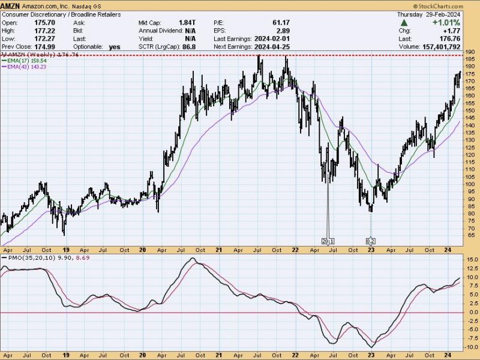
Task: Click the AMZN (Weekly) 176.76 legend
Action: 40,55
